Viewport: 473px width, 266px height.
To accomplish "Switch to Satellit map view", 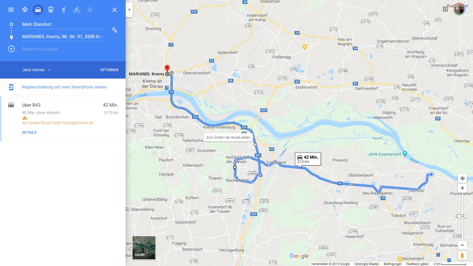I will [144, 248].
